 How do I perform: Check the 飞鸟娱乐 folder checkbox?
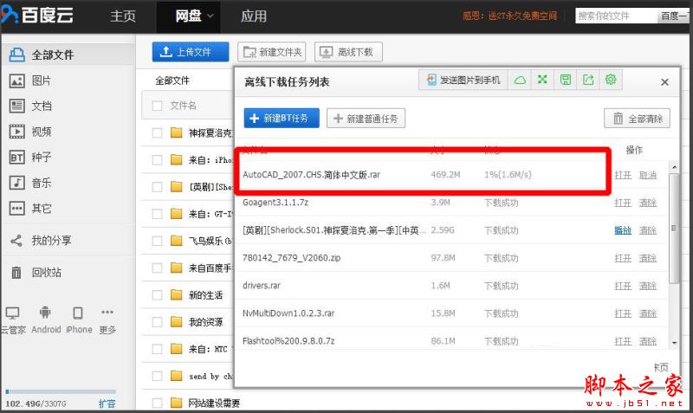coord(157,241)
